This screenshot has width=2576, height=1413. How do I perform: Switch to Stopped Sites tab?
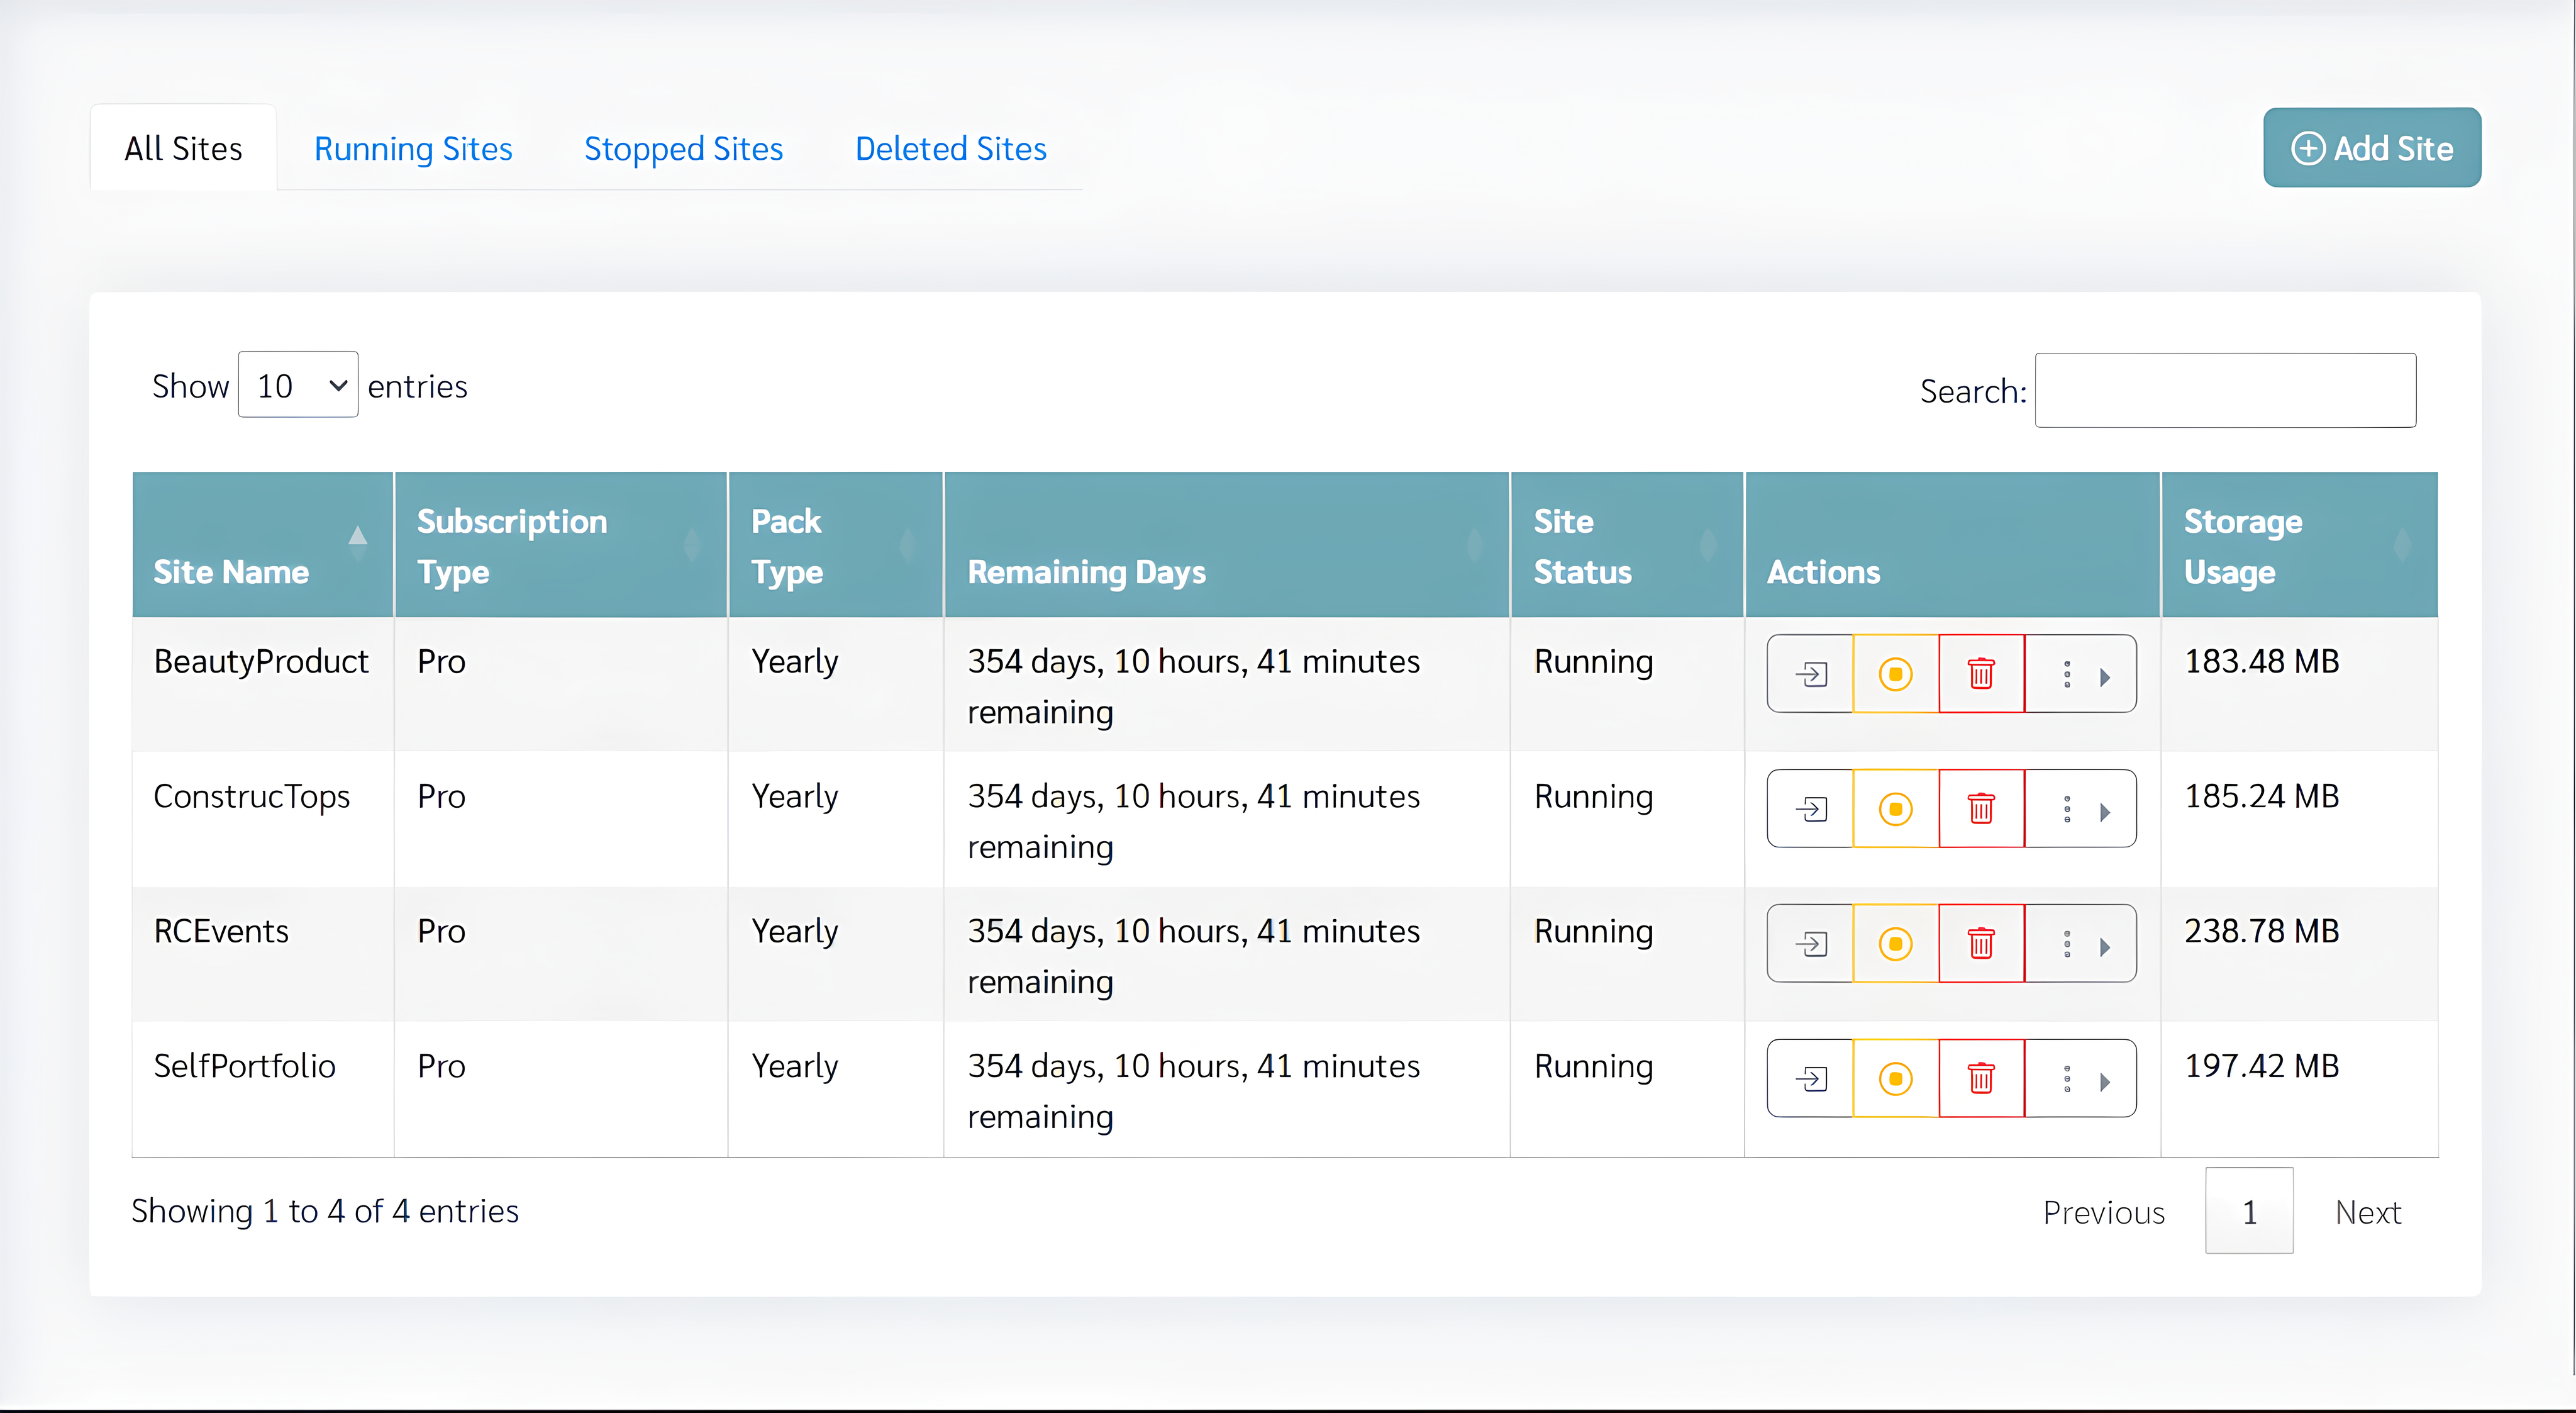pyautogui.click(x=684, y=148)
